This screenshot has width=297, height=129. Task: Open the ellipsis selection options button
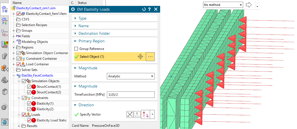(150, 57)
